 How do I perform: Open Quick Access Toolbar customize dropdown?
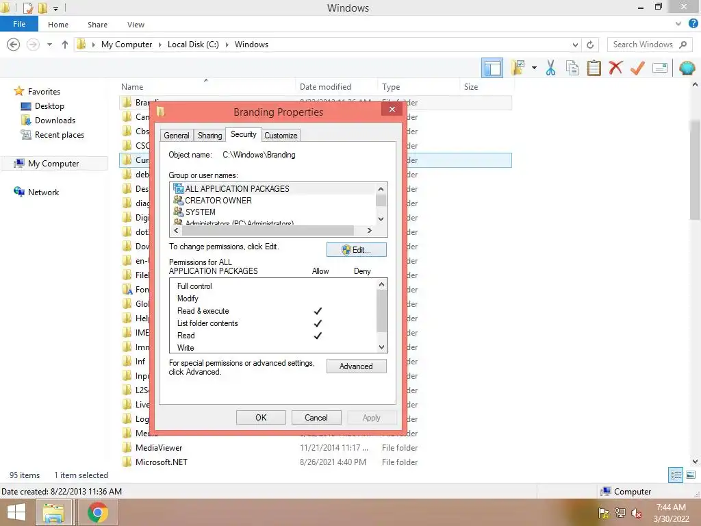56,8
